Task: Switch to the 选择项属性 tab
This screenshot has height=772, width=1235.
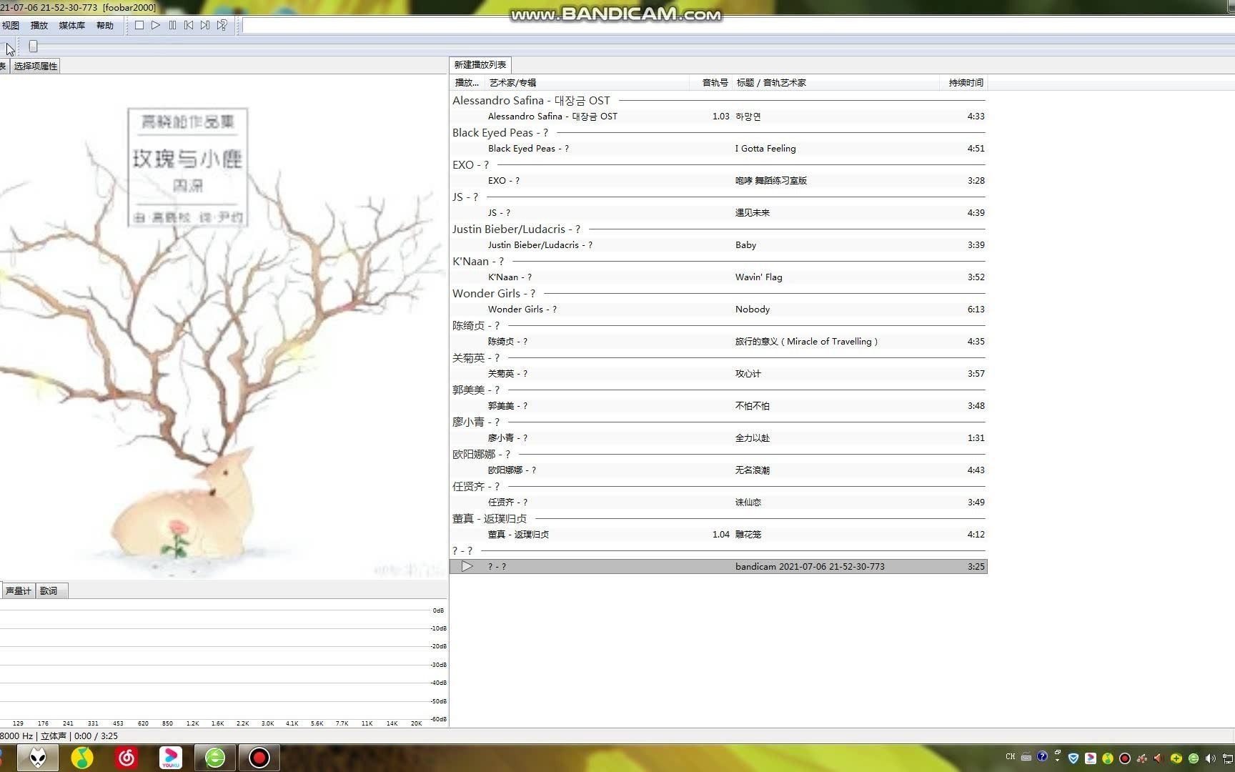Action: (36, 66)
